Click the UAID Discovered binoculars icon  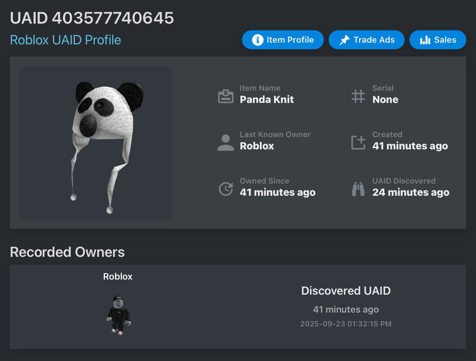(x=358, y=189)
